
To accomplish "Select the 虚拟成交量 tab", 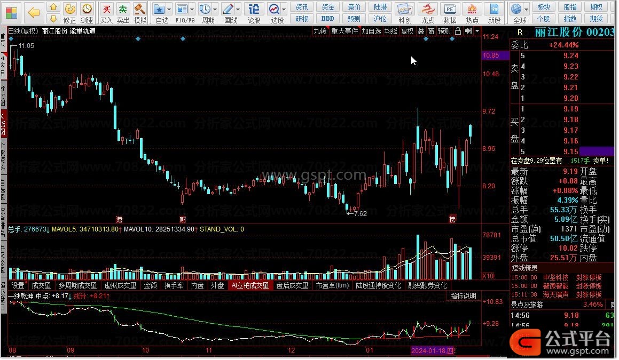I will (120, 285).
